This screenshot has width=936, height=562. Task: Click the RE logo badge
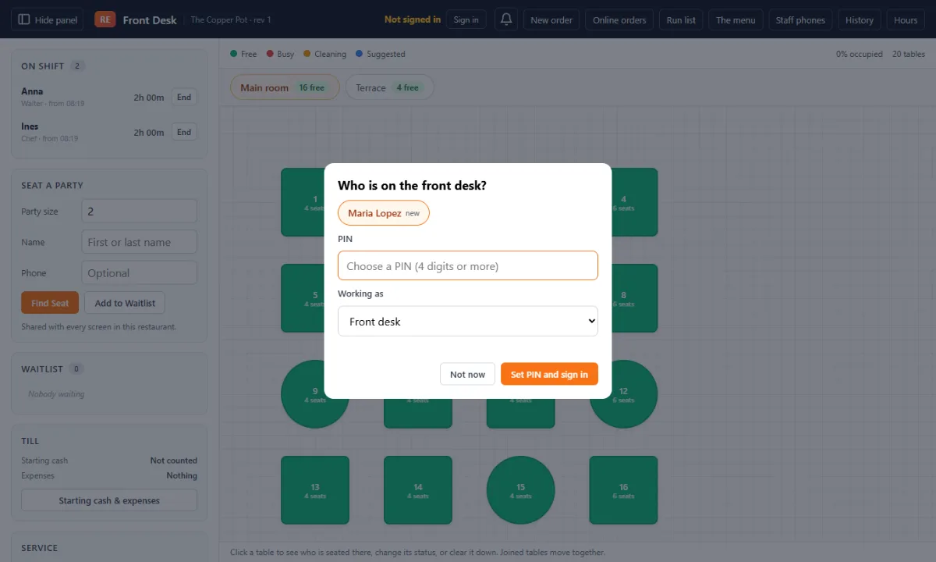click(x=105, y=20)
